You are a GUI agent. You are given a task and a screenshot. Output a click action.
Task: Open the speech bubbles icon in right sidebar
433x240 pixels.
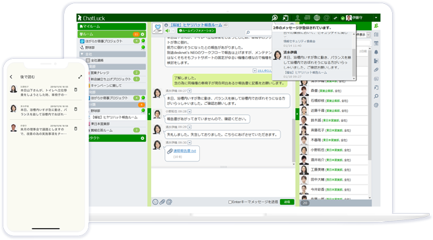pyautogui.click(x=376, y=78)
